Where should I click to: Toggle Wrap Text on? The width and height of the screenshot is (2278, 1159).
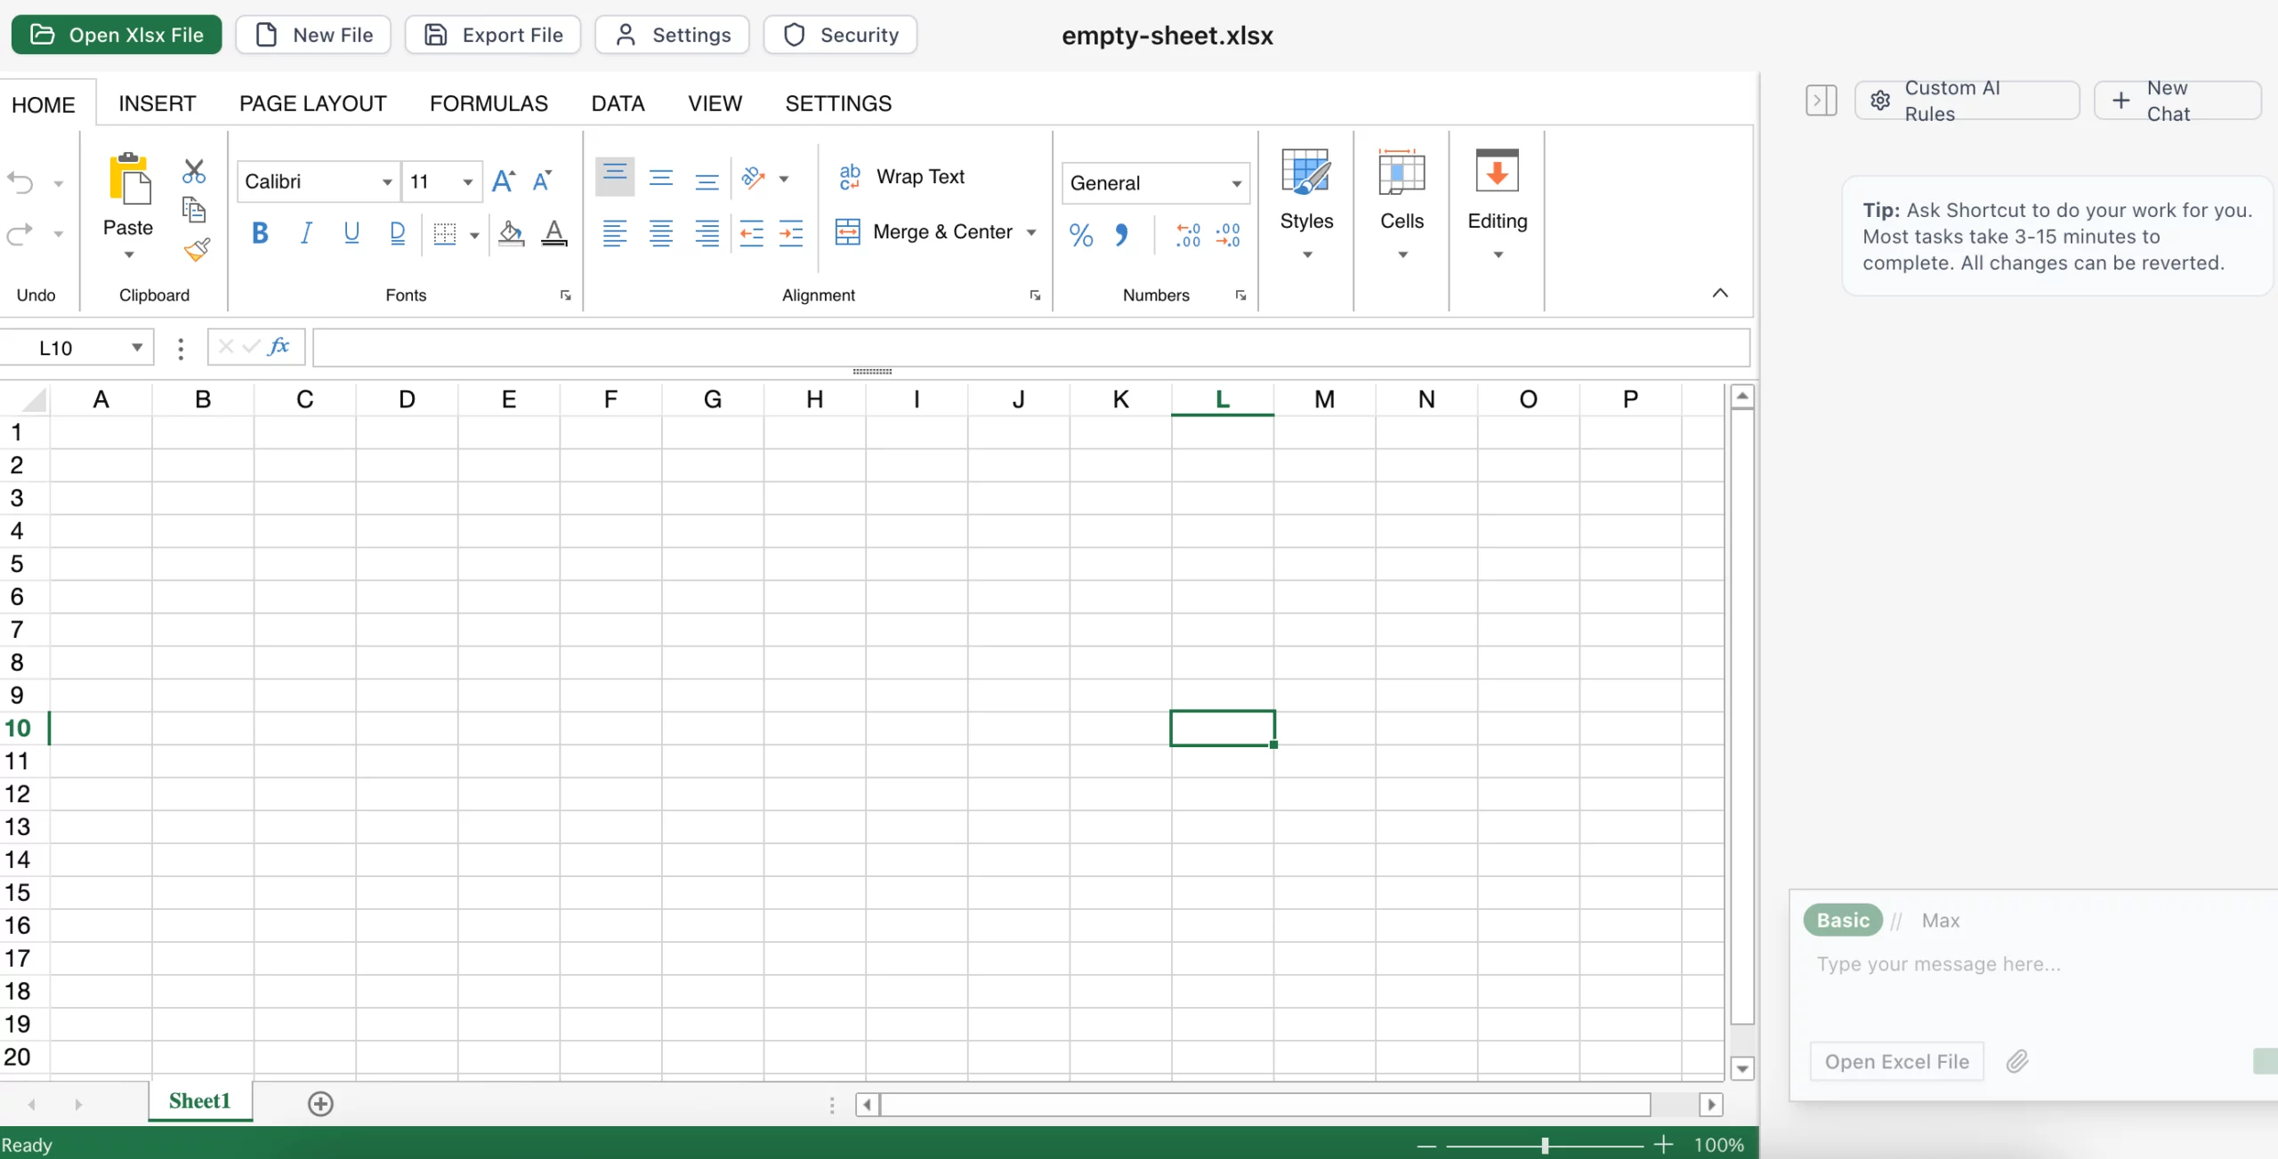pyautogui.click(x=902, y=177)
